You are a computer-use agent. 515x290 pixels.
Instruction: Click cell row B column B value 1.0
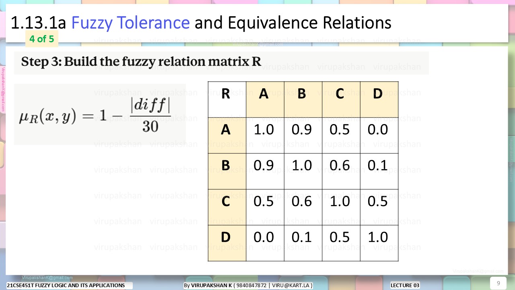click(303, 171)
